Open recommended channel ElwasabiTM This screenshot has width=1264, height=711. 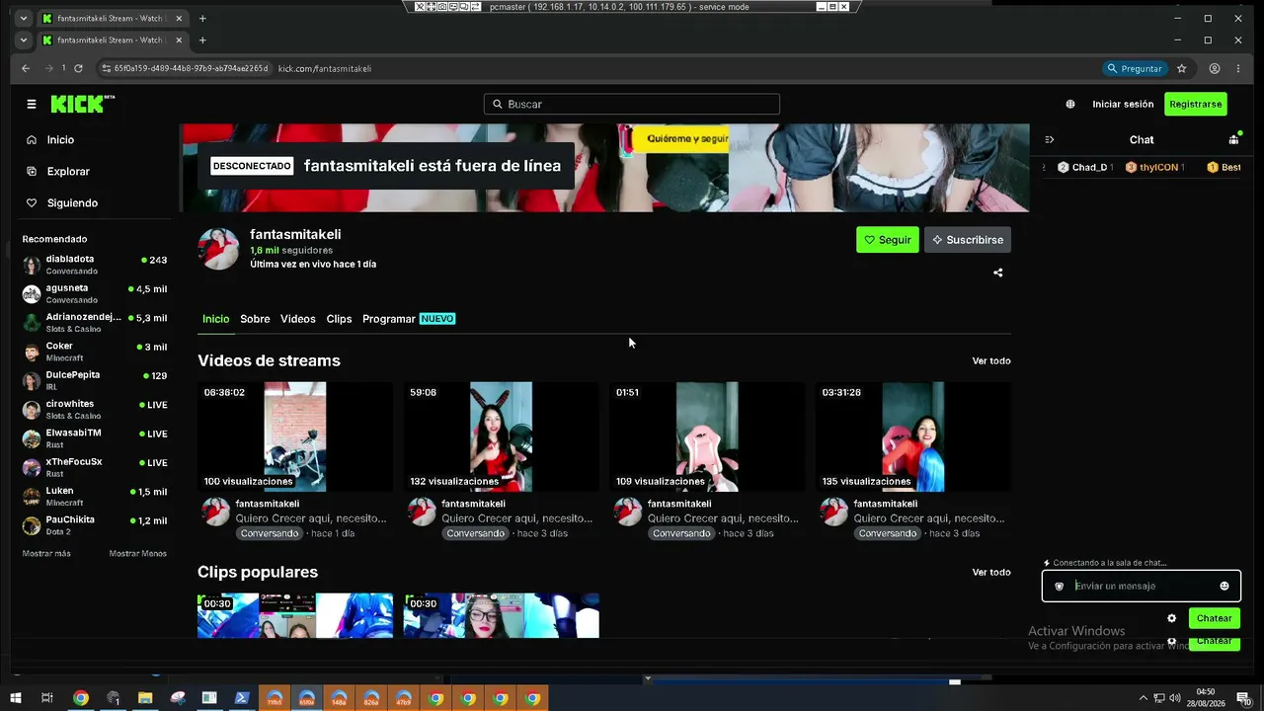(x=96, y=437)
